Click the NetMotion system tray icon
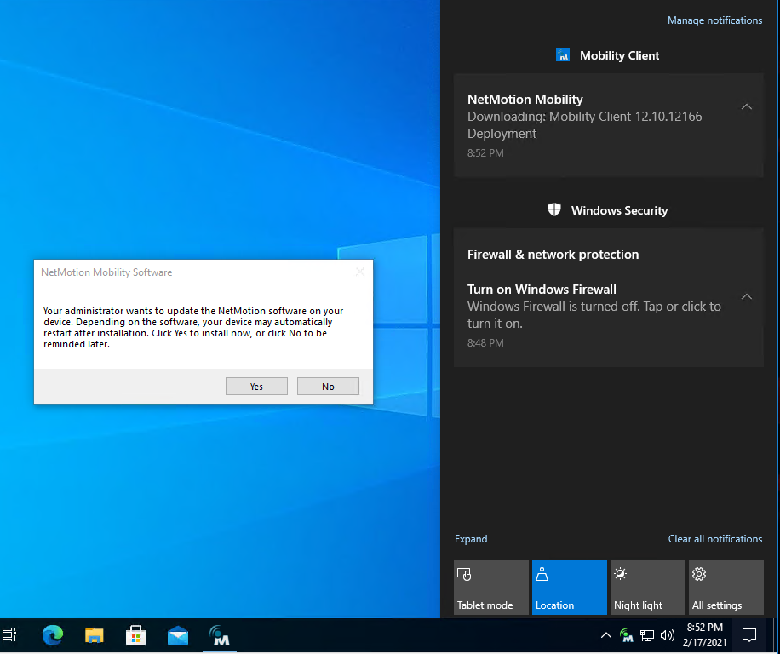 [x=627, y=635]
